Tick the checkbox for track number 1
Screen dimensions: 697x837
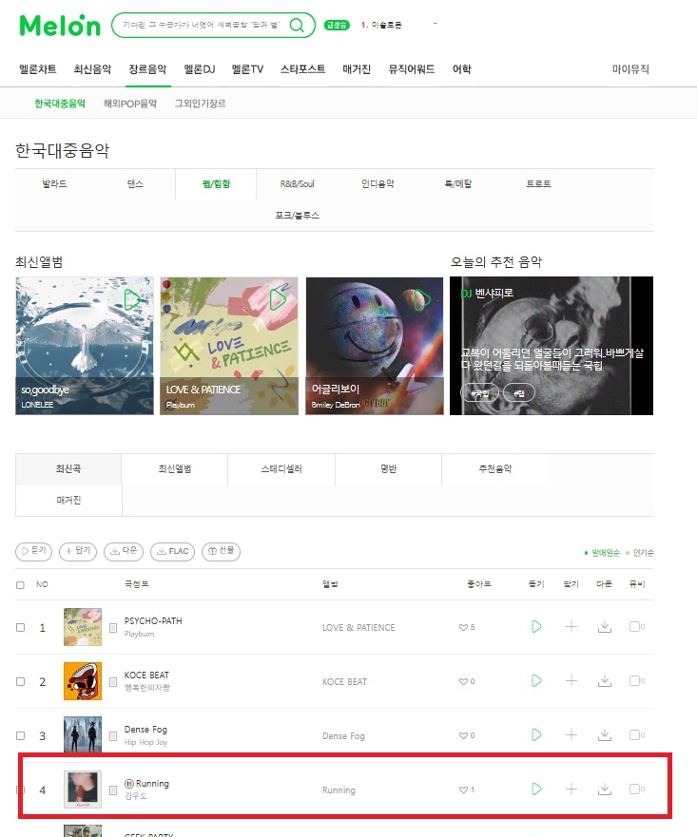tap(20, 627)
